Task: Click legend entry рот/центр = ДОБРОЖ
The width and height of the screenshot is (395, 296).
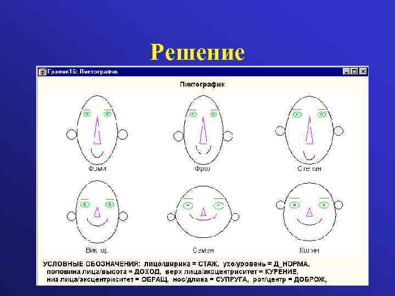Action: coord(290,280)
